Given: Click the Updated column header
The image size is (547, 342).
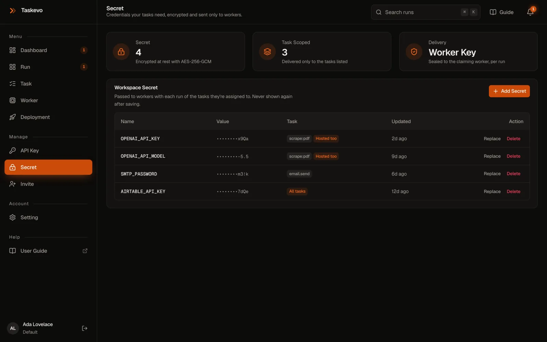Looking at the screenshot, I should (x=401, y=121).
